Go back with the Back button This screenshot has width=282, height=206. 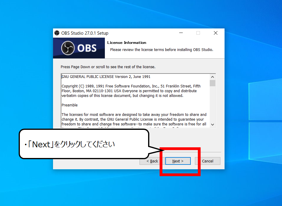tap(152, 161)
